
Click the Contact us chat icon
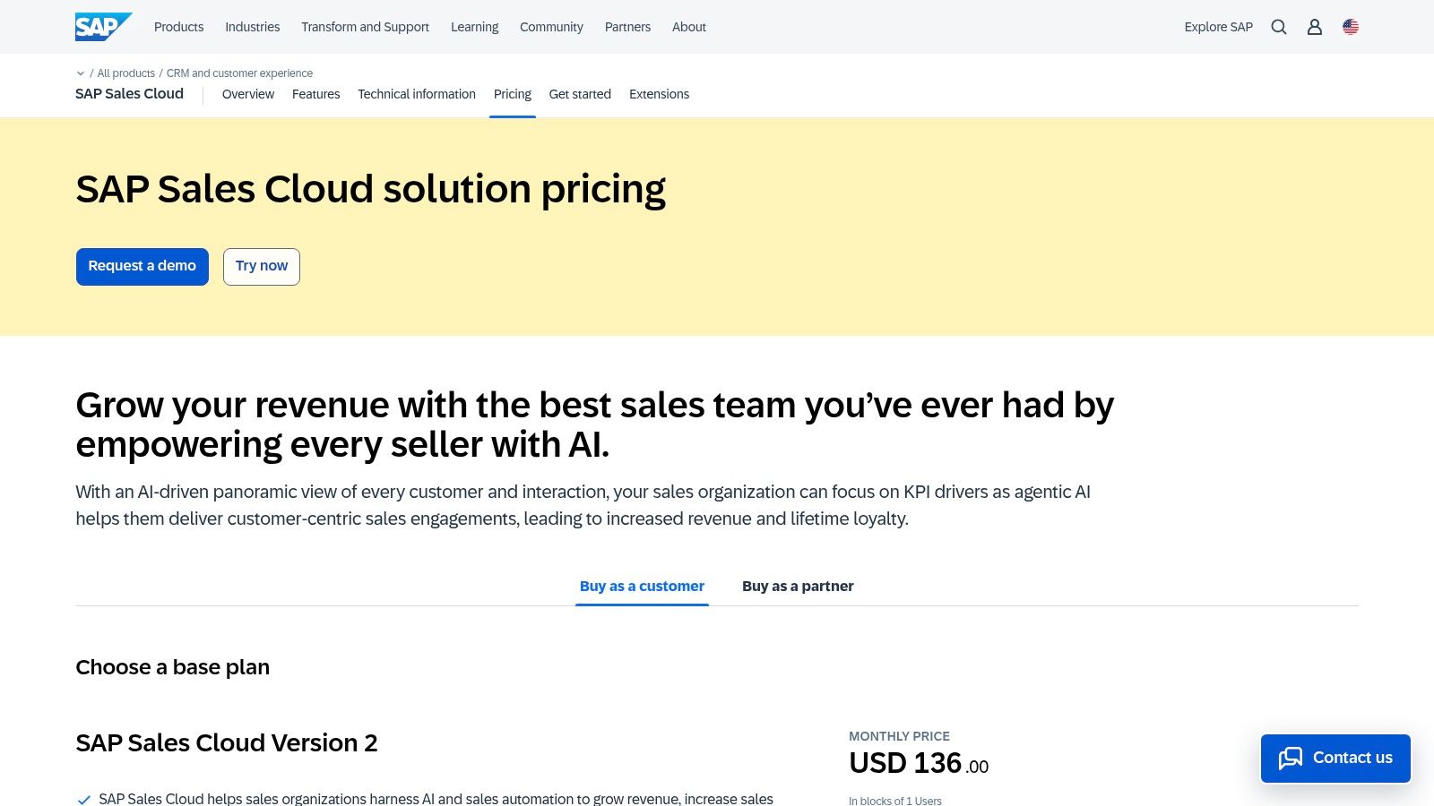click(1291, 758)
